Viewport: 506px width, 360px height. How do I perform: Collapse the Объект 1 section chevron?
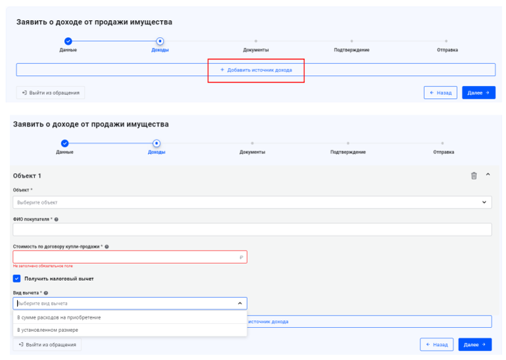pos(488,175)
